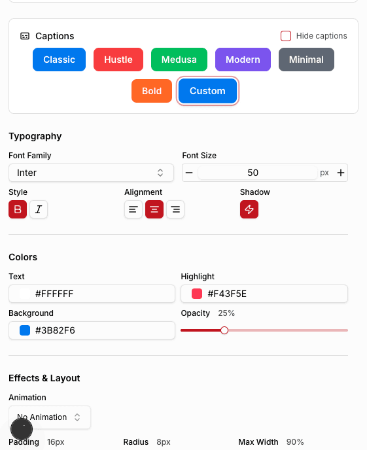Click the Hide captions label

click(x=322, y=36)
